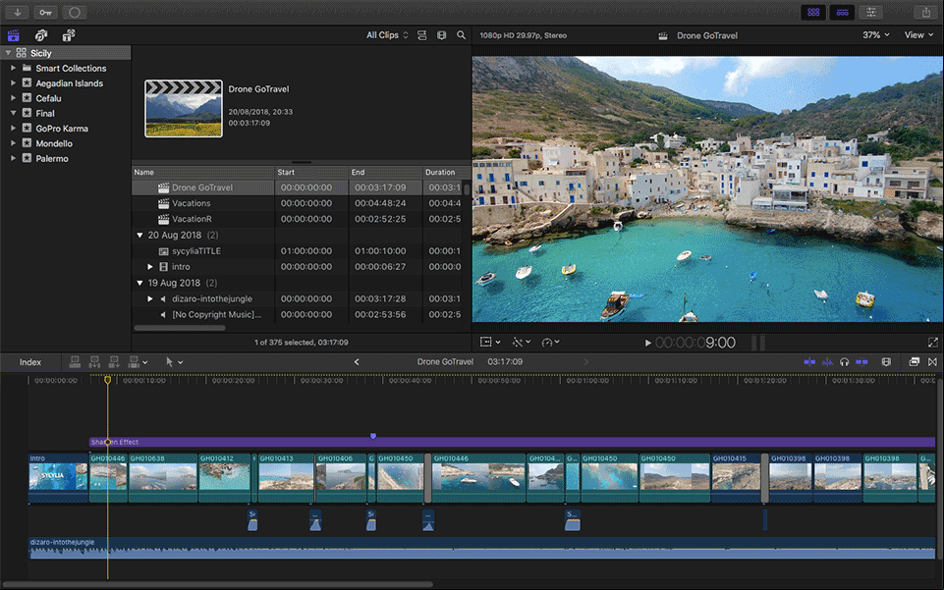Toggle audio skimming waveform icon

click(828, 362)
